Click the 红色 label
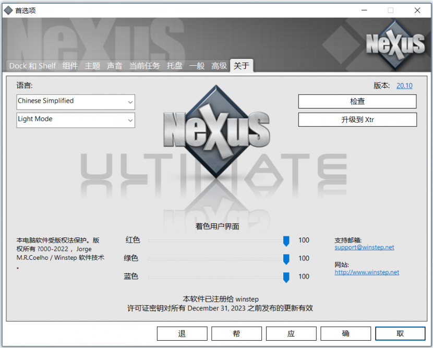The width and height of the screenshot is (433, 348). (x=133, y=239)
